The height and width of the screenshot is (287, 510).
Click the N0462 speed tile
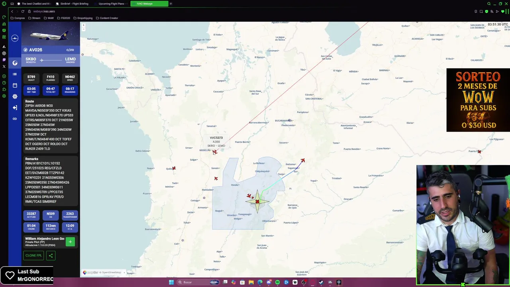(70, 78)
